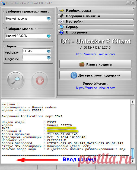Open the https://www.dc-unlocker.com link

95,54
